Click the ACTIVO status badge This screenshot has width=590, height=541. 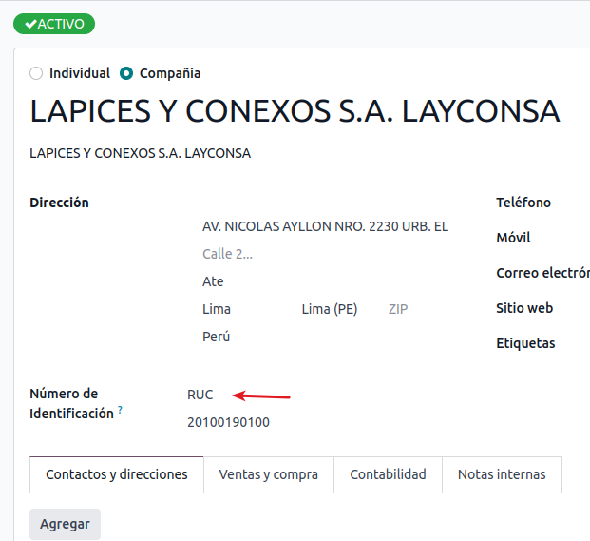(54, 24)
